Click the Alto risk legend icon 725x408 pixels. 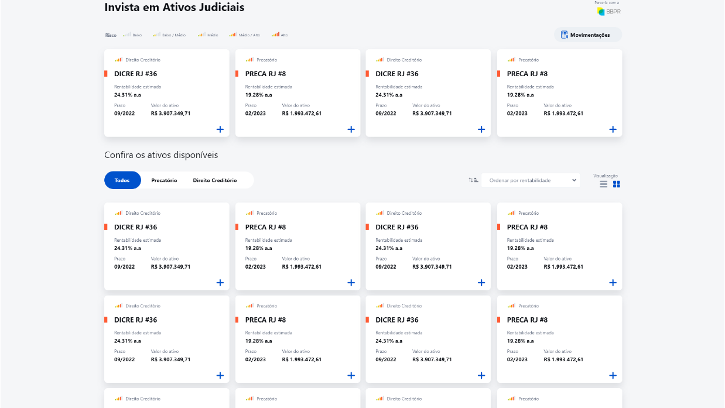pyautogui.click(x=275, y=35)
